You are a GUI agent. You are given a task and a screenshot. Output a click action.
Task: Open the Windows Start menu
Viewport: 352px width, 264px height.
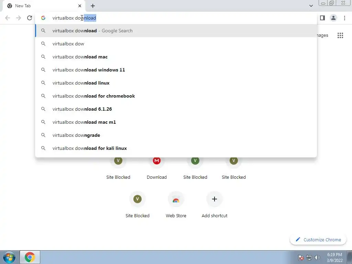[x=9, y=257]
